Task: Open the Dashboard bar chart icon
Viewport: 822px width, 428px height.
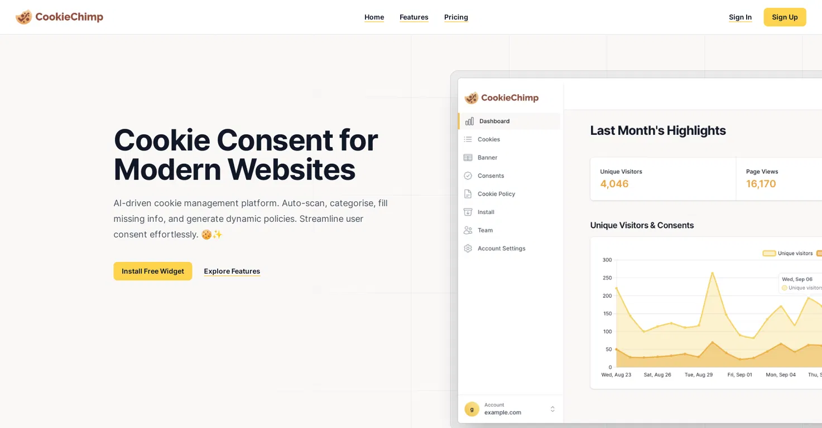Action: [469, 121]
